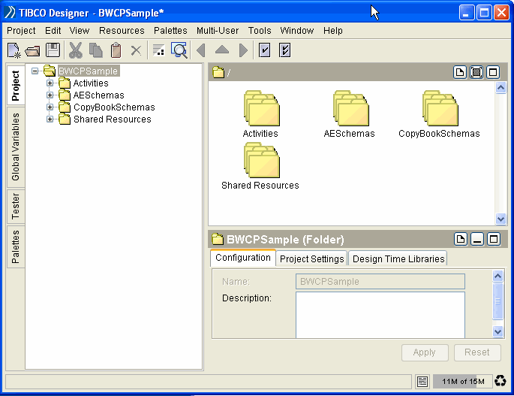Click the single checkmark validate icon

click(265, 50)
